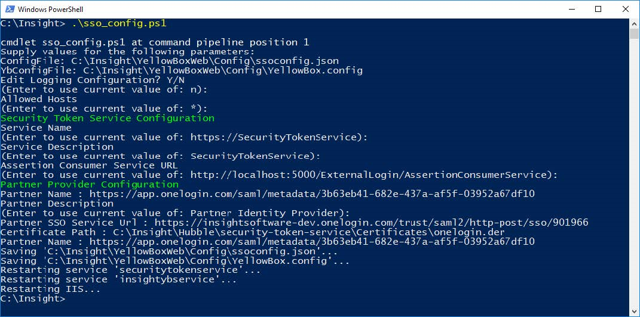This screenshot has width=640, height=317.
Task: Click the .\sso_config.ps1 command text
Action: pyautogui.click(x=118, y=23)
